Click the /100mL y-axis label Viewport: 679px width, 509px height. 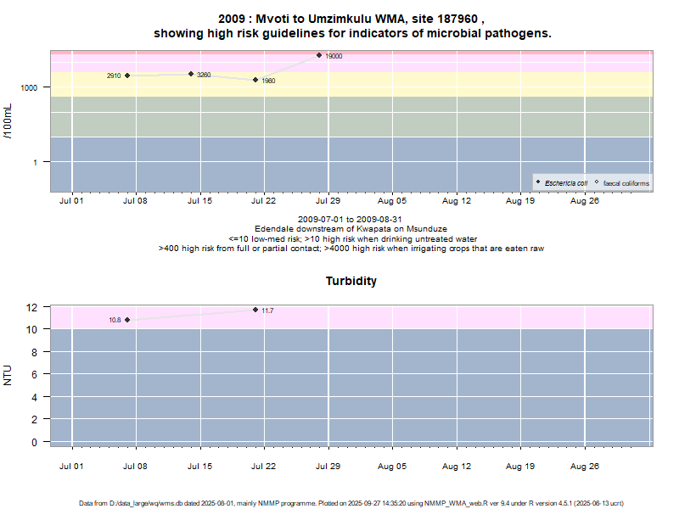[x=8, y=121]
